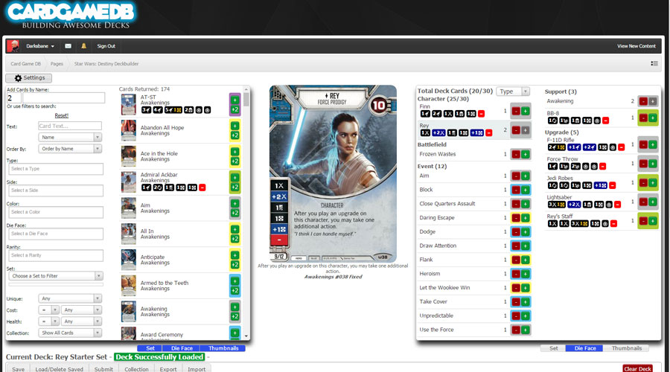This screenshot has height=372, width=670.
Task: Select the Load/Delete Saved tab
Action: tap(60, 368)
